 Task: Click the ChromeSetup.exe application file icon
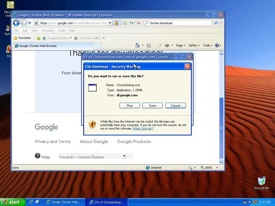(92, 88)
